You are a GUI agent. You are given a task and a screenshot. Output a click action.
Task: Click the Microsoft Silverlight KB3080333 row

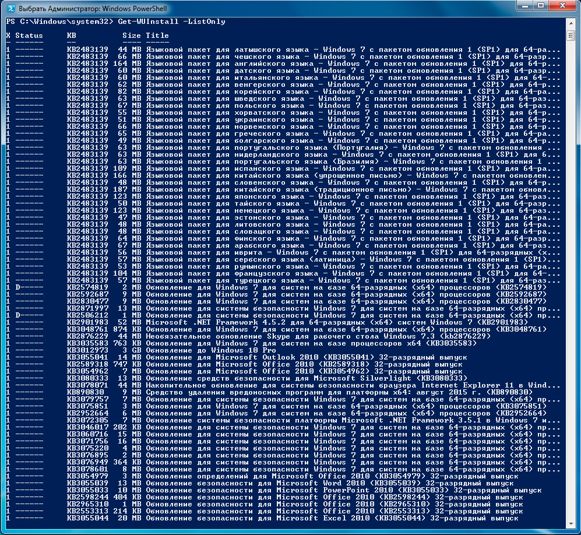tap(237, 379)
